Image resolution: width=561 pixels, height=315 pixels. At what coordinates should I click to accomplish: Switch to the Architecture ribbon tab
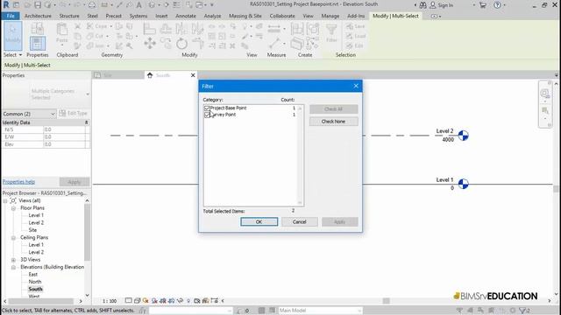pos(38,16)
